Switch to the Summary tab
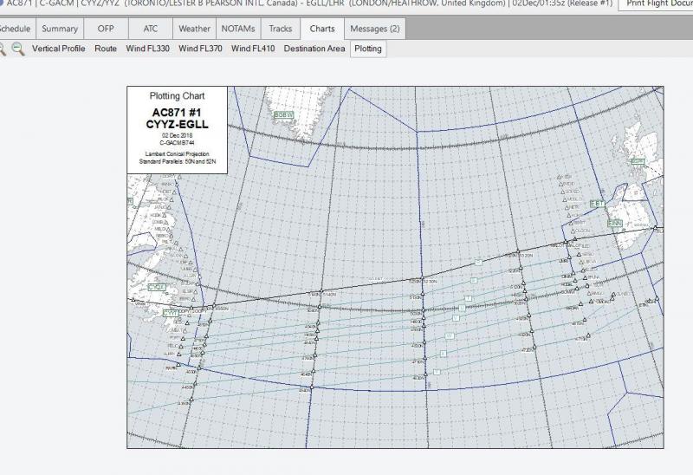 click(60, 29)
